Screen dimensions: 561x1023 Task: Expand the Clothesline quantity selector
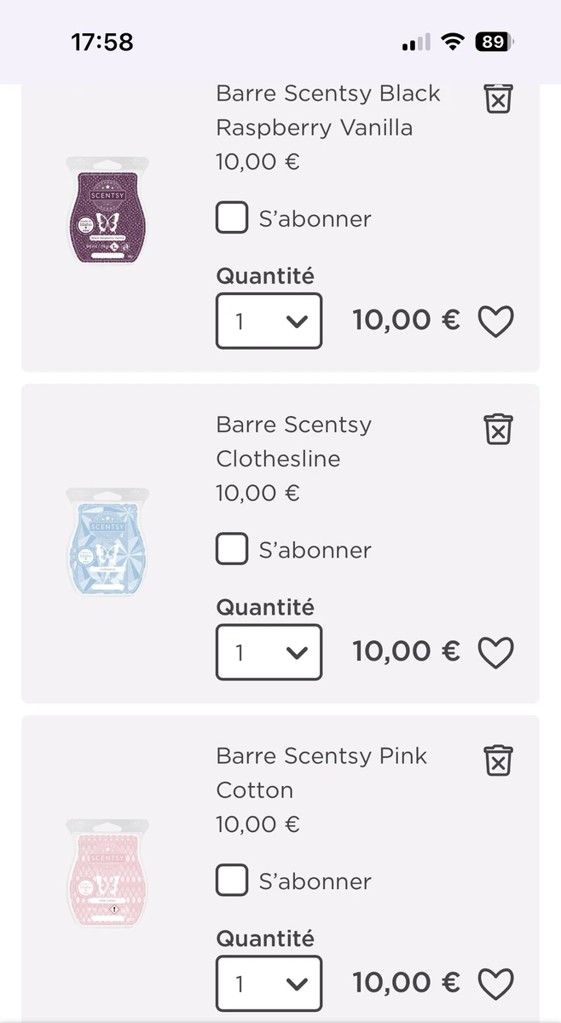click(269, 652)
